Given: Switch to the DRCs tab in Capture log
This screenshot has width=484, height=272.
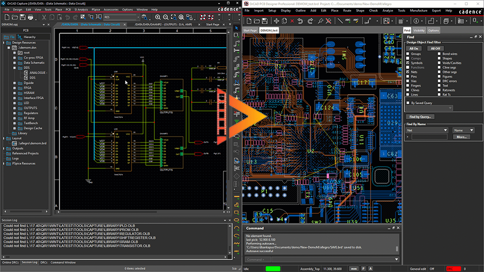Looking at the screenshot, I should [x=44, y=262].
